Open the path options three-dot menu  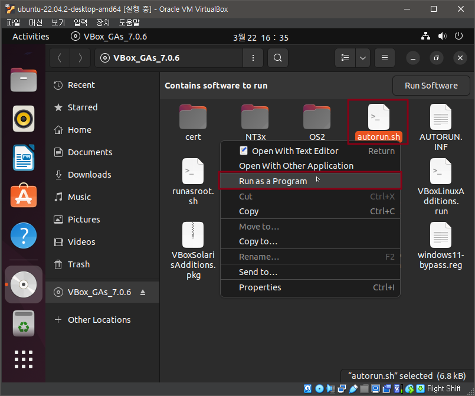(253, 58)
